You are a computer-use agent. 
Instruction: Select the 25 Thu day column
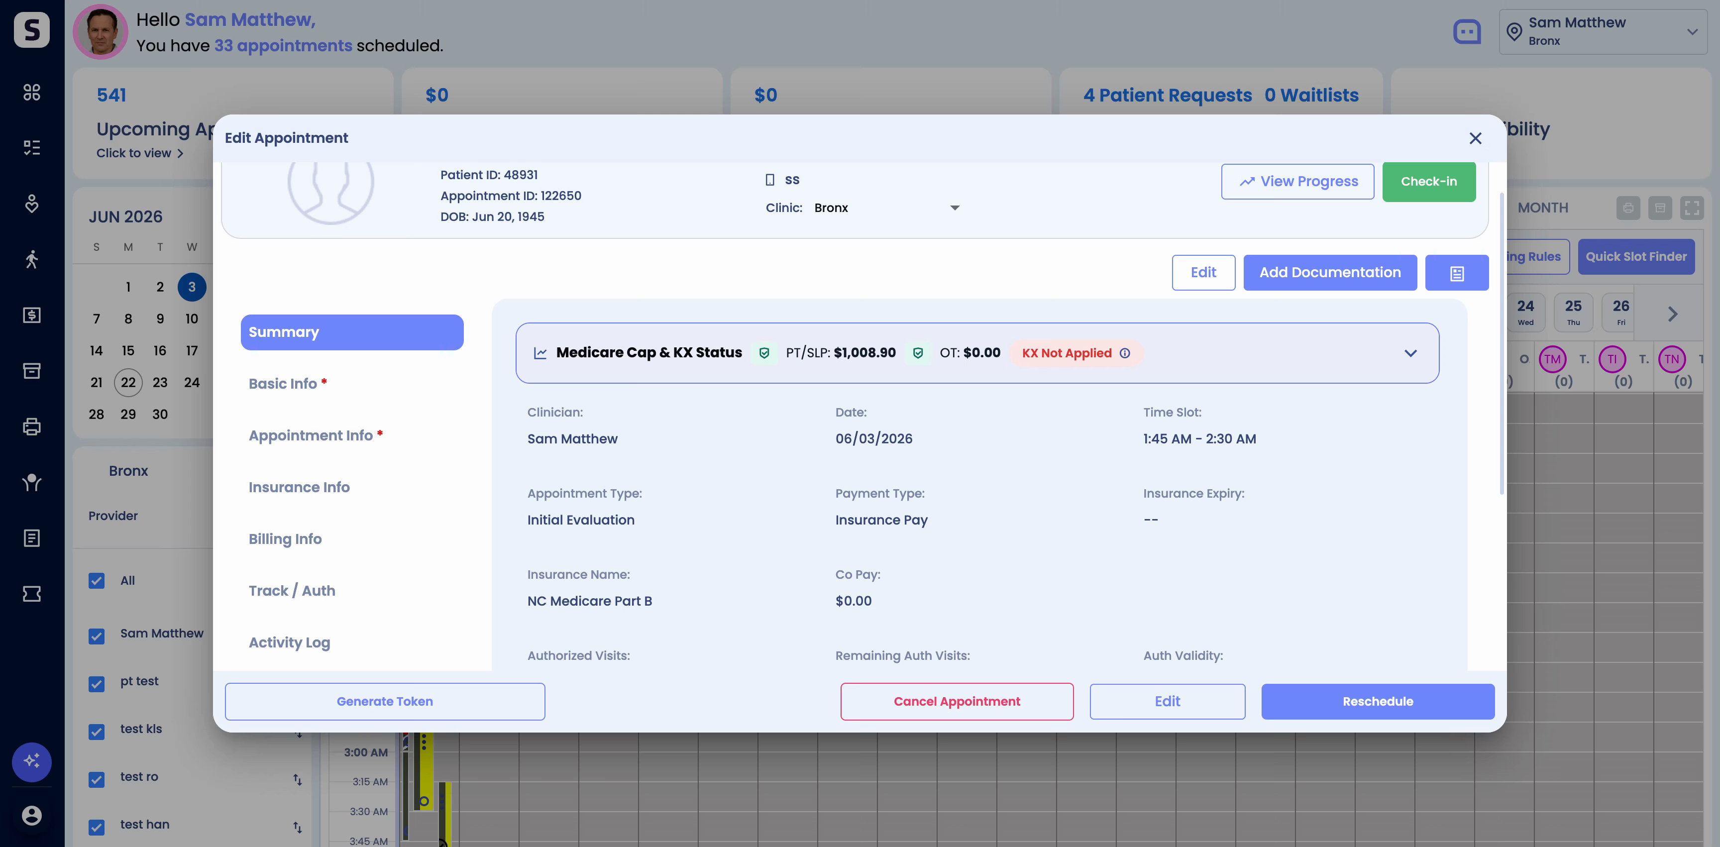pyautogui.click(x=1573, y=313)
